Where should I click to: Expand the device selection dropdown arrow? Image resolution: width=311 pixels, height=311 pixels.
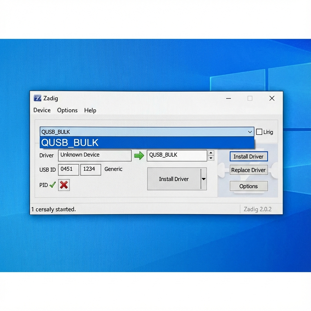tap(250, 132)
